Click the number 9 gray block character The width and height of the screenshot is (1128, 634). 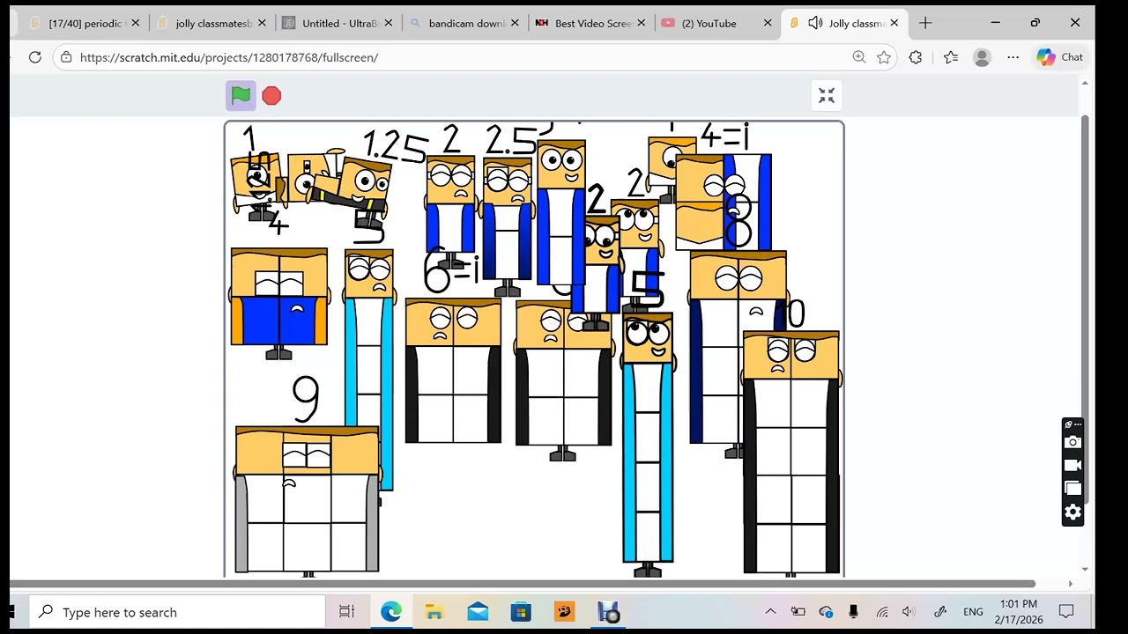click(307, 500)
